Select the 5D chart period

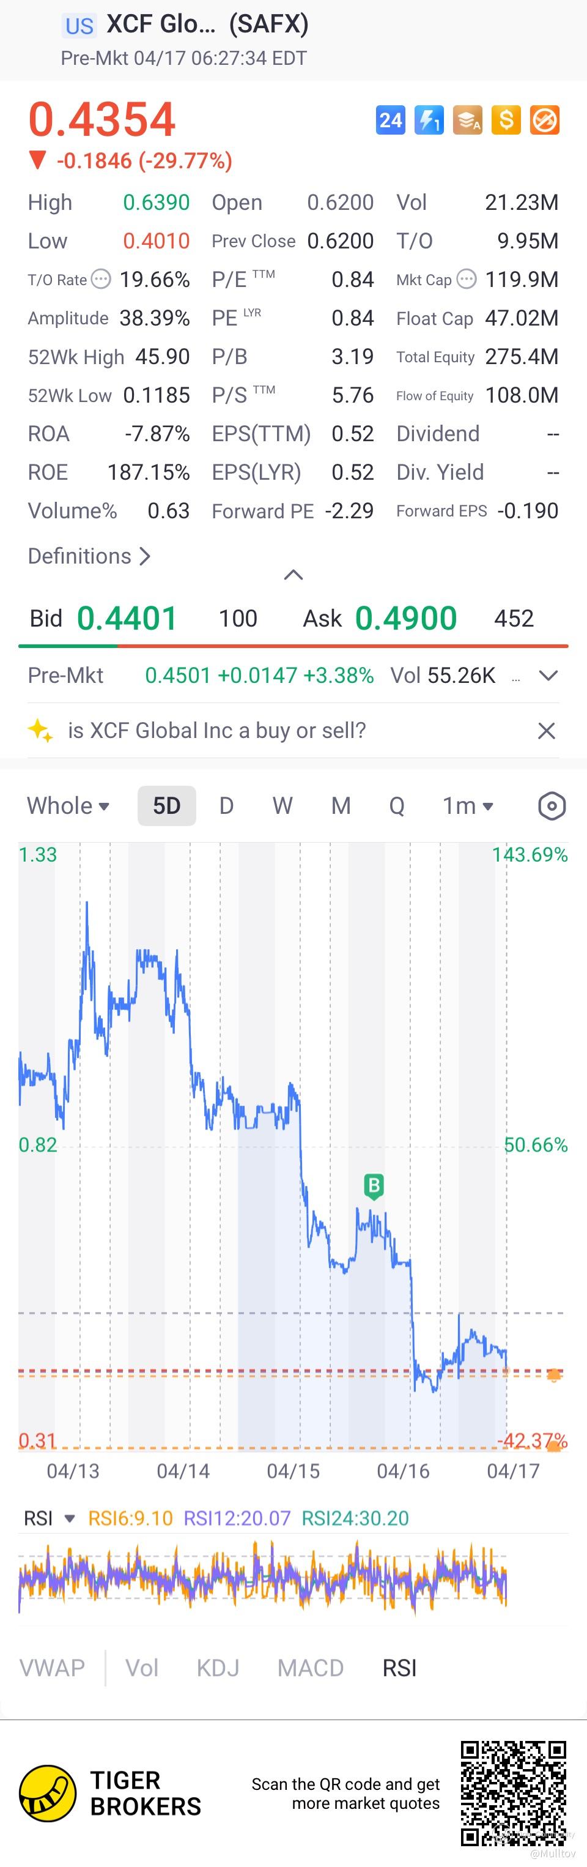point(166,806)
